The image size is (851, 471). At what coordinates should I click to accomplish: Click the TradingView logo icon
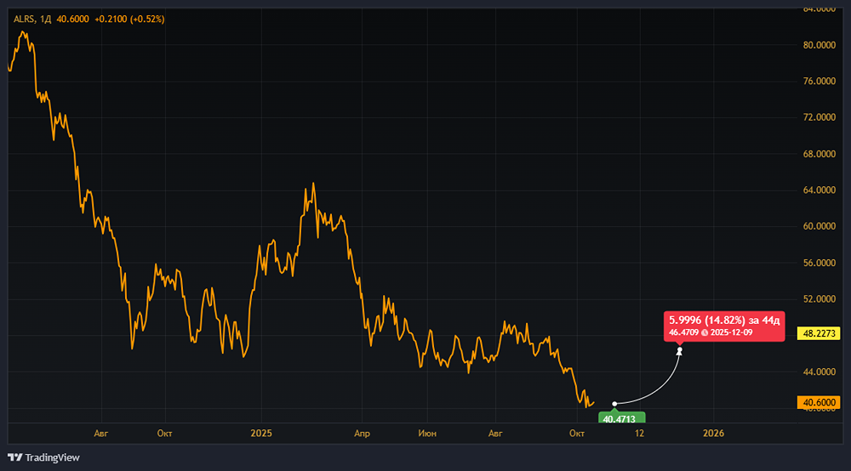click(15, 457)
